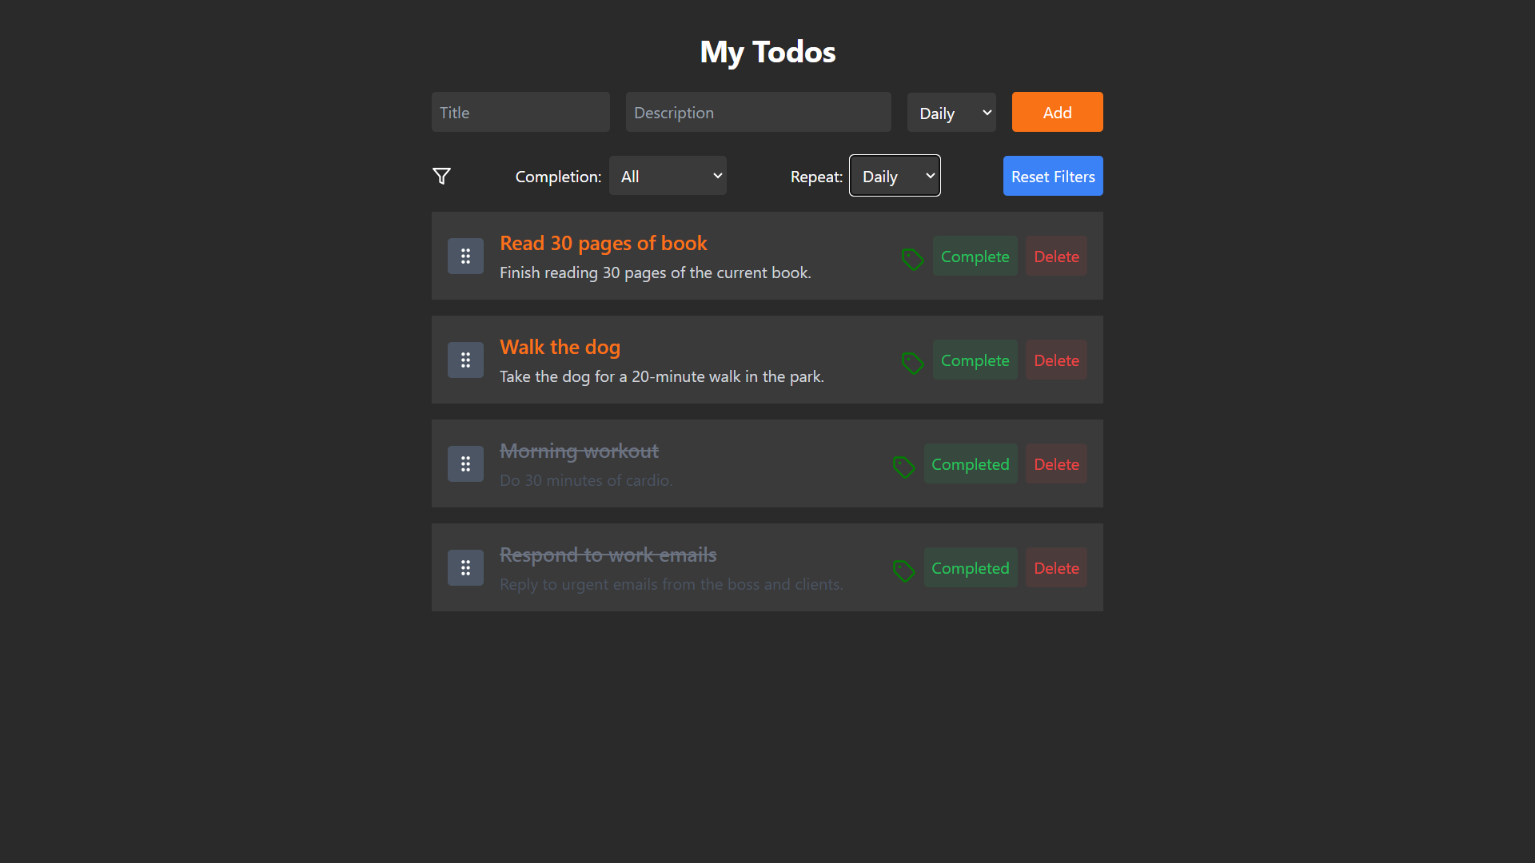Image resolution: width=1535 pixels, height=863 pixels.
Task: Click the drag handle beside Walk the dog
Action: click(465, 360)
